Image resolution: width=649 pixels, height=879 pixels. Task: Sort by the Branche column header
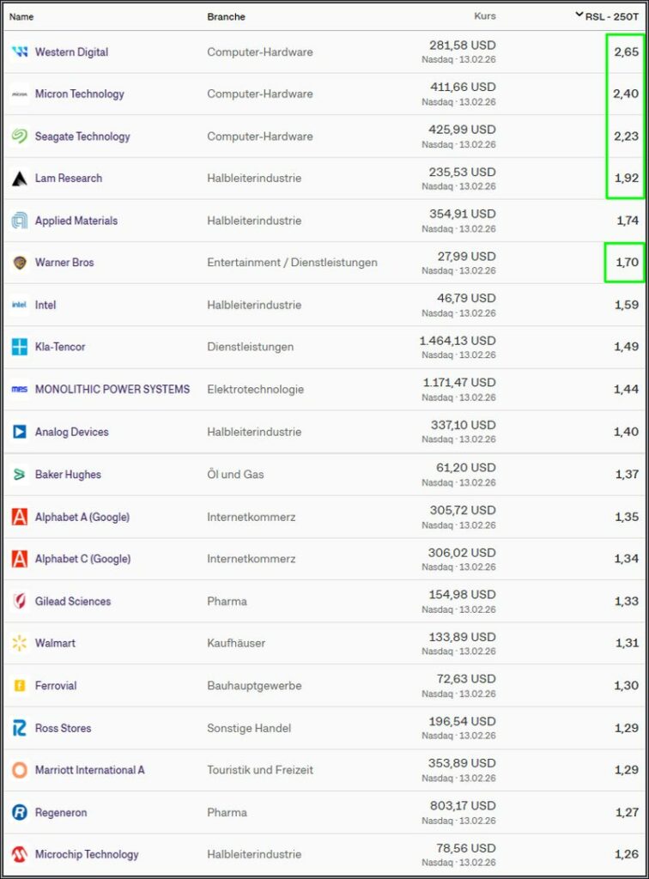(x=226, y=16)
